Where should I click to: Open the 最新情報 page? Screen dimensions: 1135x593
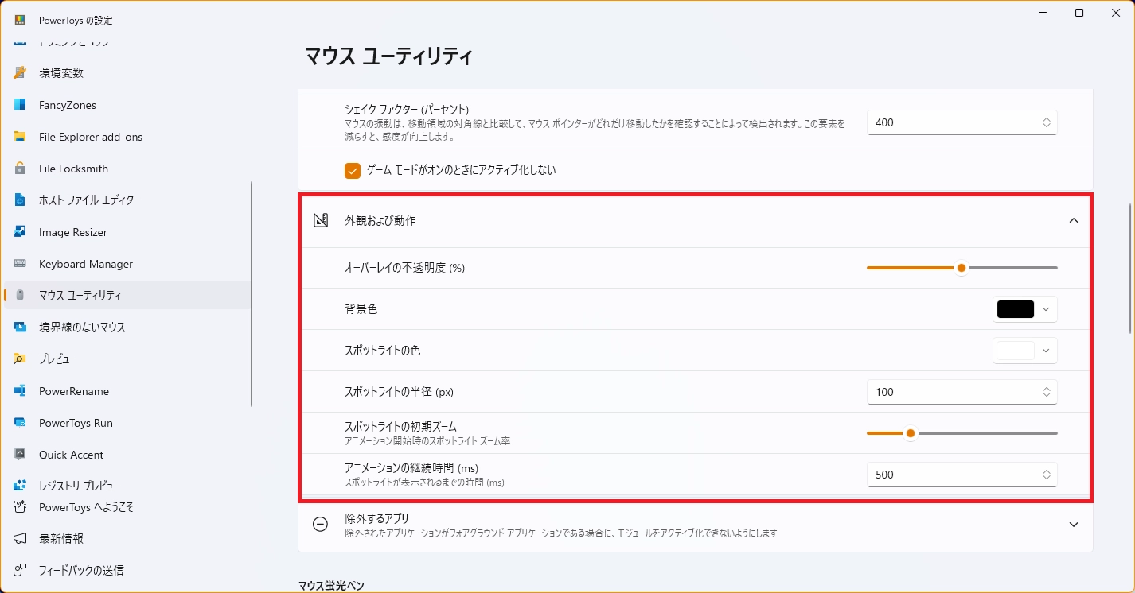coord(60,538)
